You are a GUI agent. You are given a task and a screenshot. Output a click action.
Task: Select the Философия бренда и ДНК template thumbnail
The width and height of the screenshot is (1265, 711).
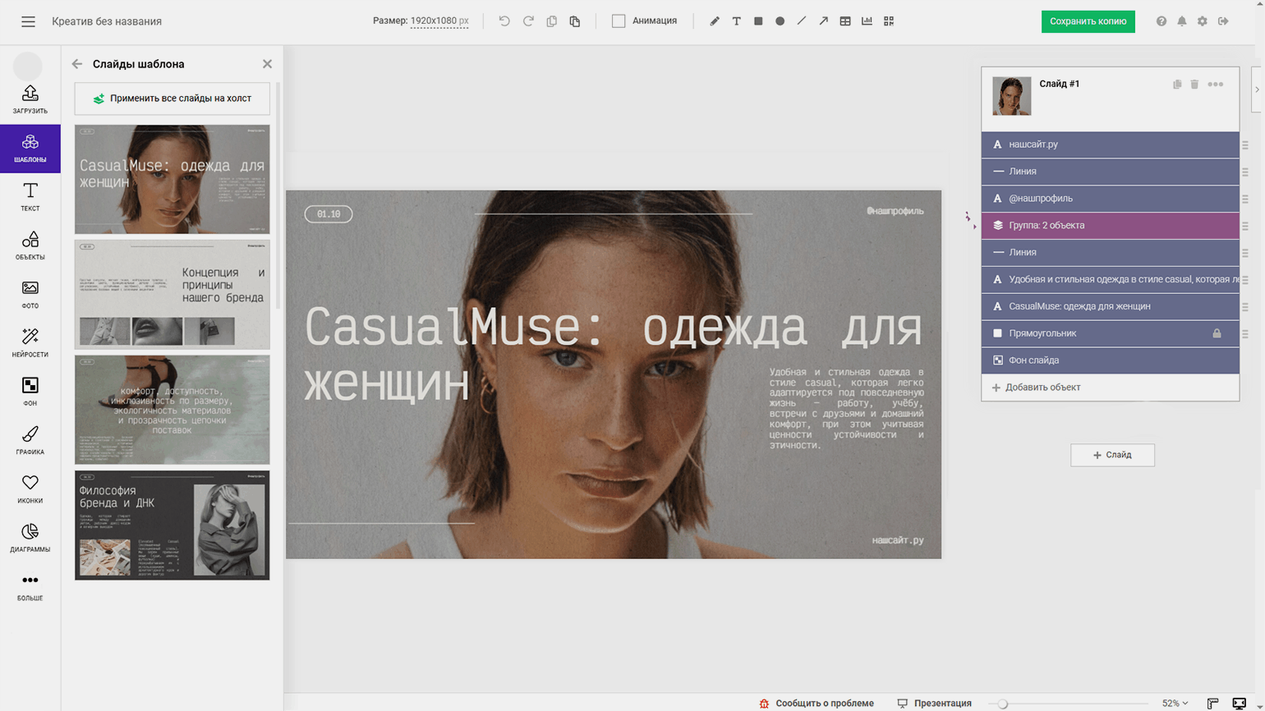(x=172, y=525)
